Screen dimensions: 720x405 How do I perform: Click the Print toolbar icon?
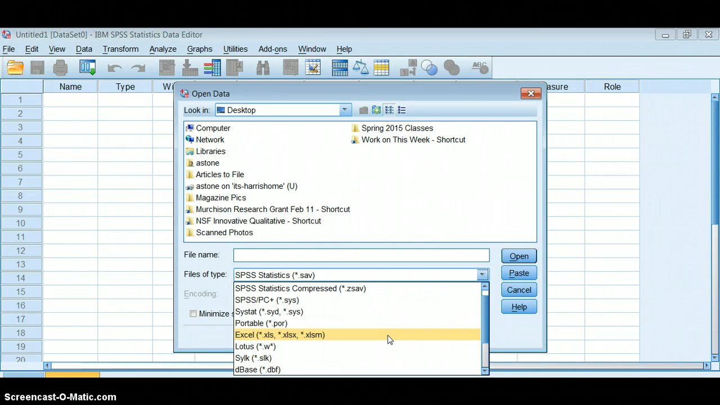tap(60, 68)
